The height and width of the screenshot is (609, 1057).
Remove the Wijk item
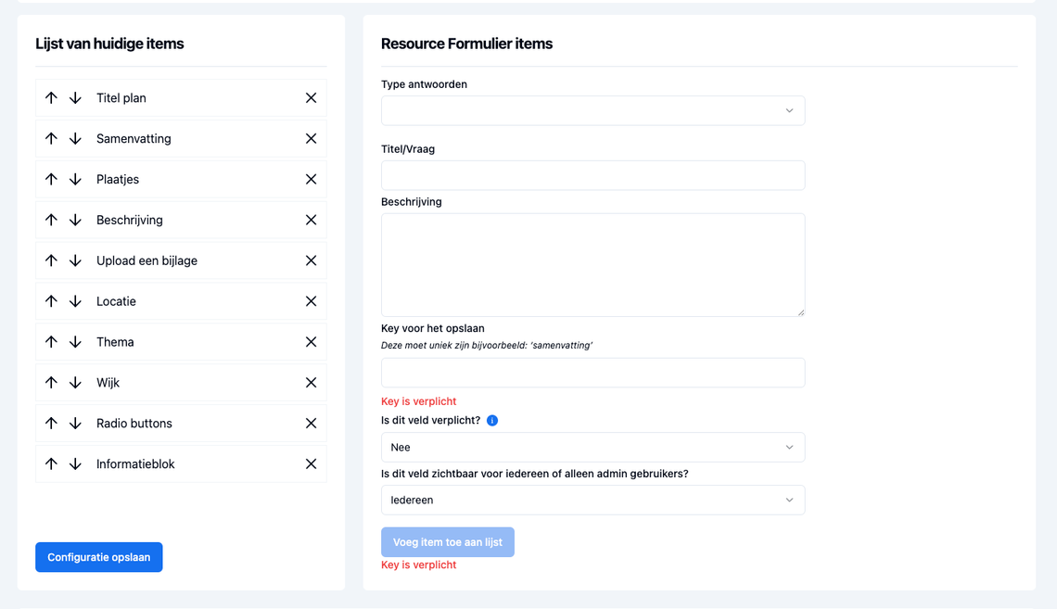pyautogui.click(x=311, y=383)
